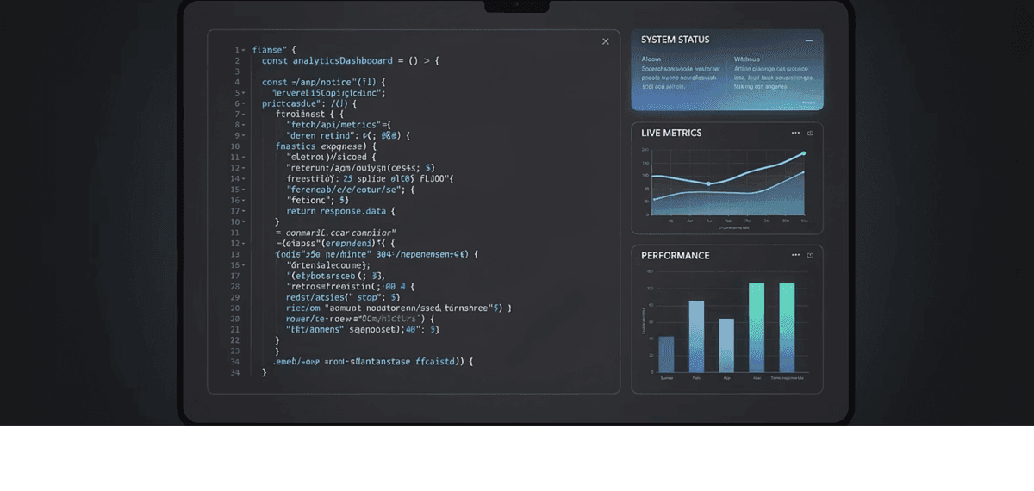This screenshot has width=1034, height=491.
Task: Toggle fold arrow beside "=(eiapss" line
Action: (x=244, y=244)
